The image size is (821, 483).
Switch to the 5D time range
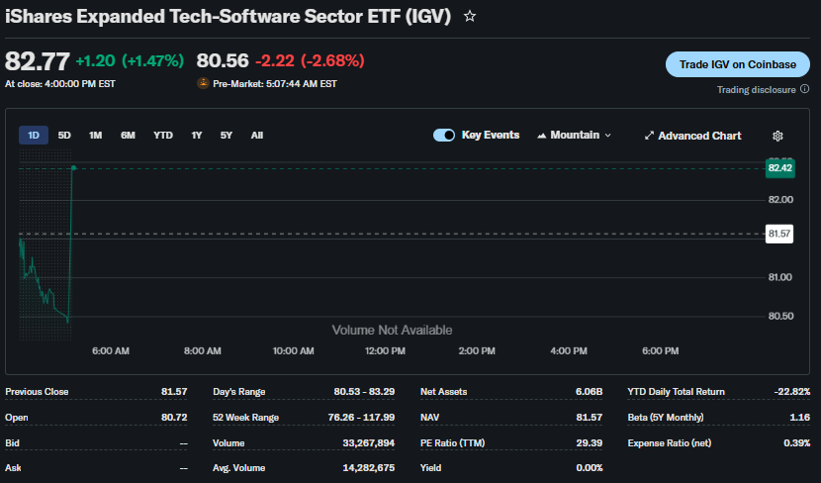[64, 136]
